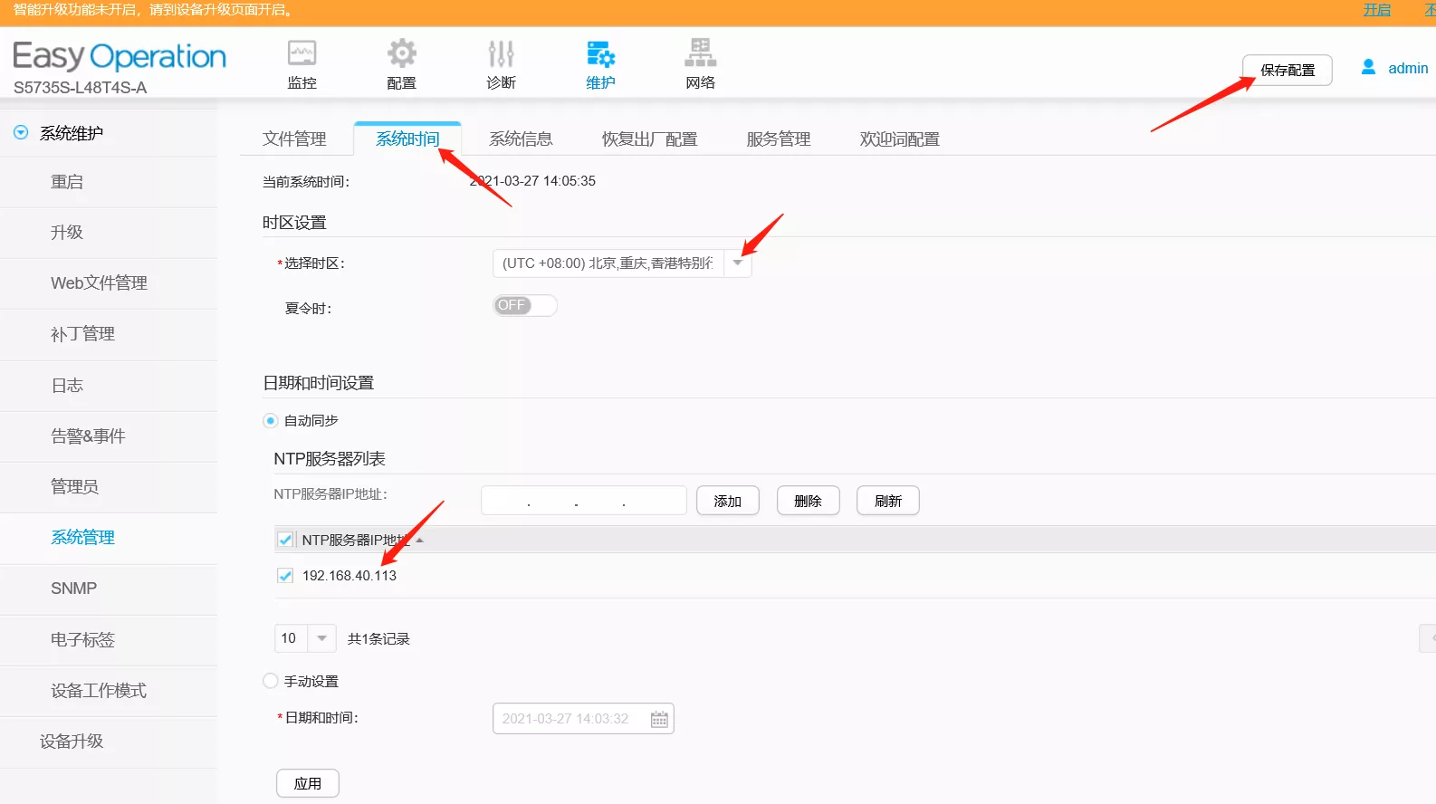1436x804 pixels.
Task: Select the 手动设置 radio button
Action: click(x=270, y=681)
